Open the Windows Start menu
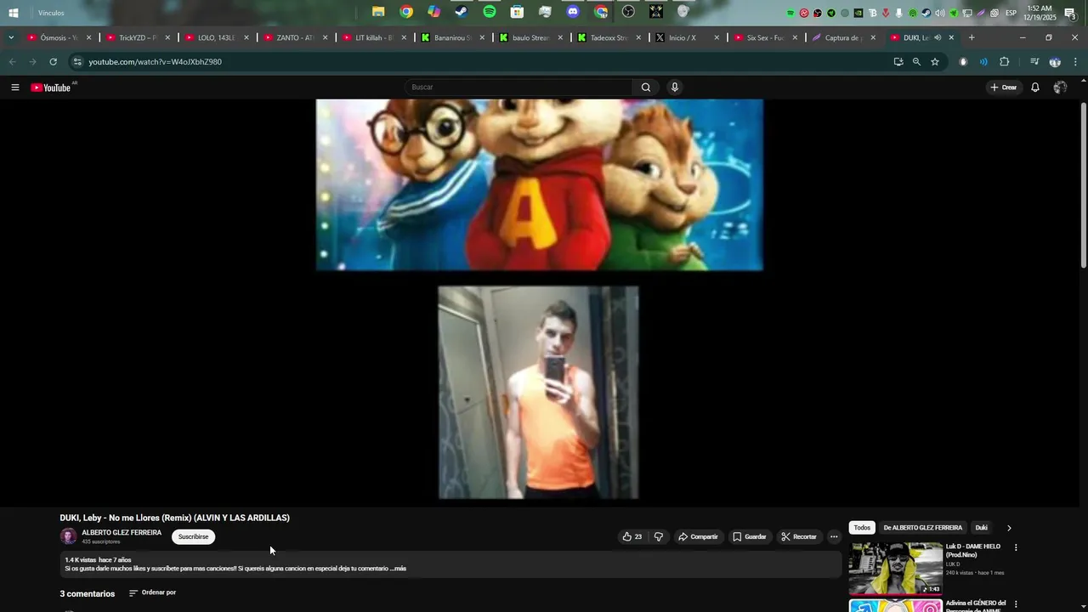Viewport: 1088px width, 612px height. point(14,13)
